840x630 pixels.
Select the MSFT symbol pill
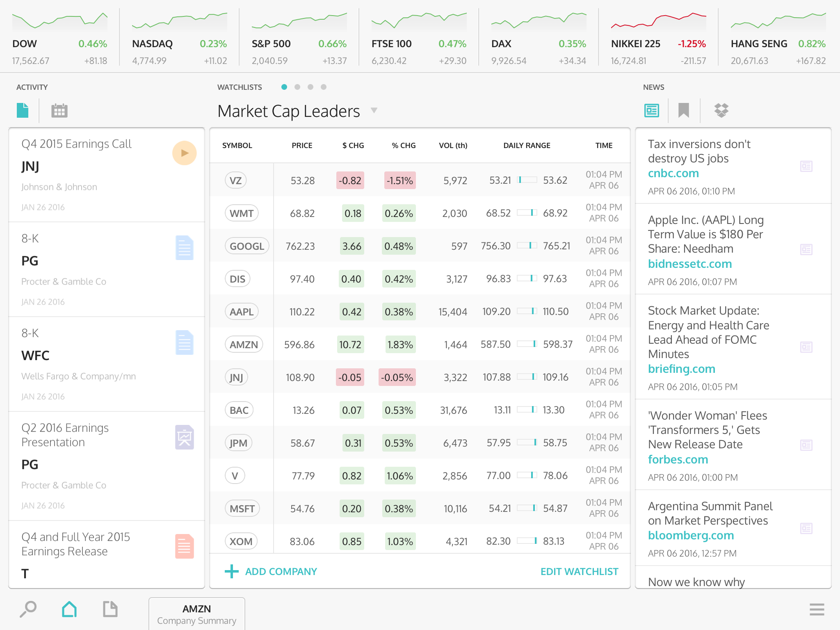click(242, 509)
